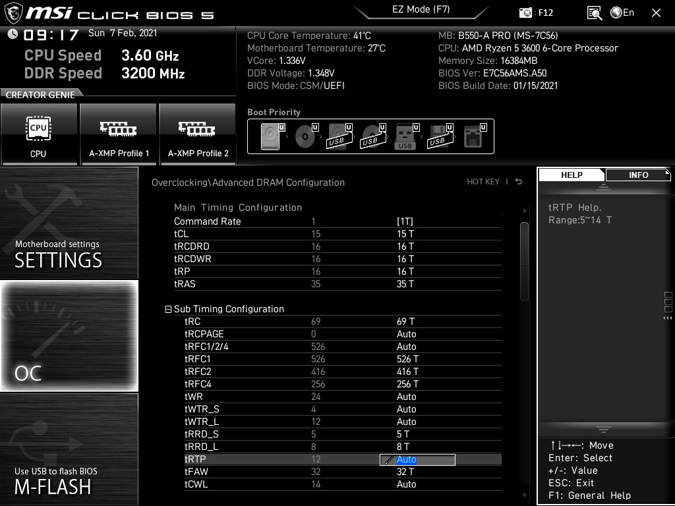675x506 pixels.
Task: Take a screenshot using the camera icon
Action: tap(525, 12)
